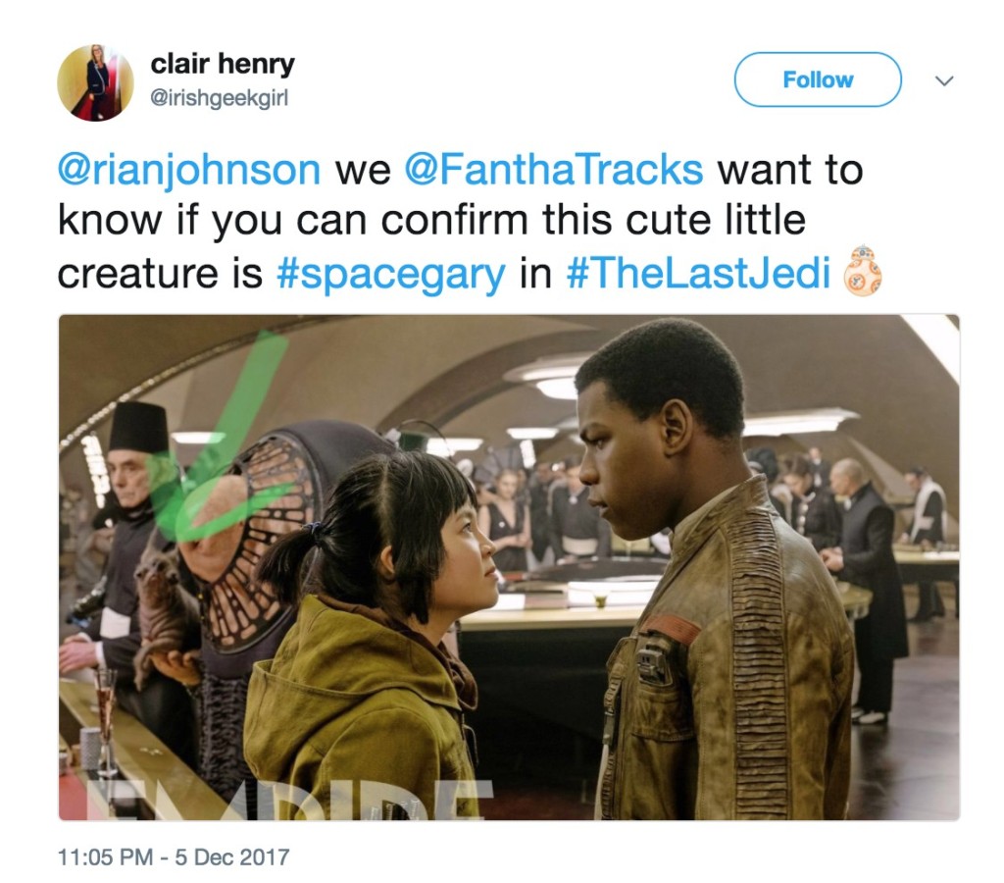Visit the @irishgeekgirl handle
1004x883 pixels.
219,98
